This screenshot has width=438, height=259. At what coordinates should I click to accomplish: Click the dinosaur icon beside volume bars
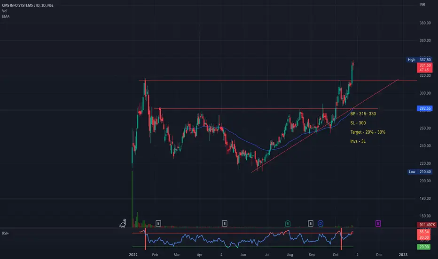coord(123,223)
